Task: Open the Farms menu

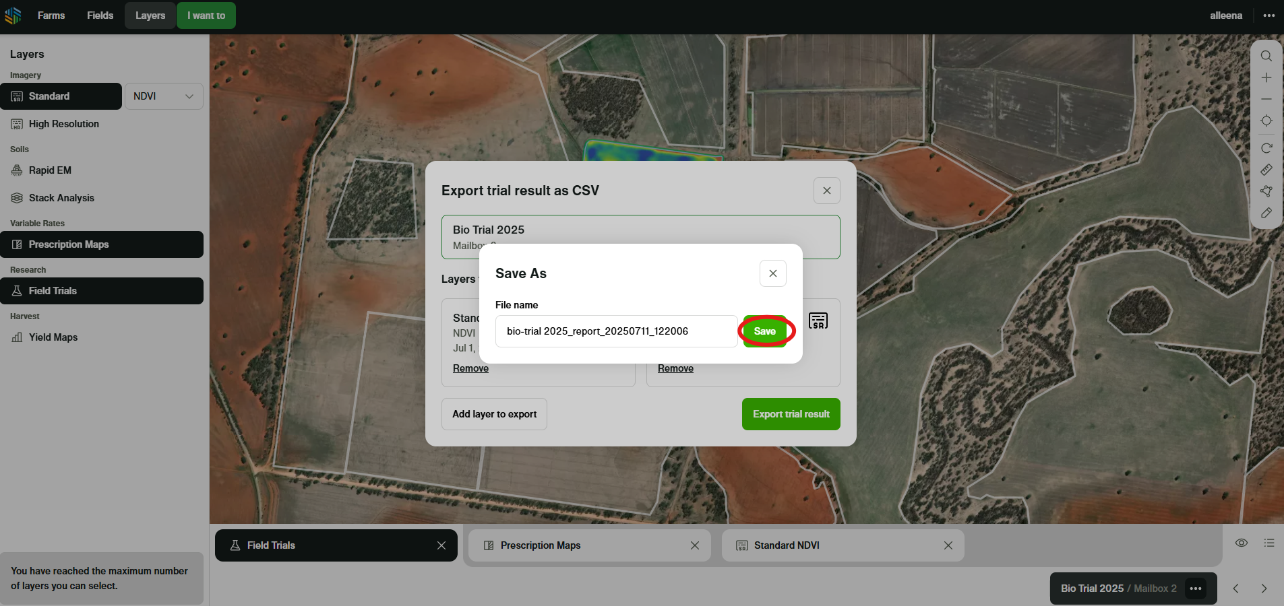Action: click(51, 15)
